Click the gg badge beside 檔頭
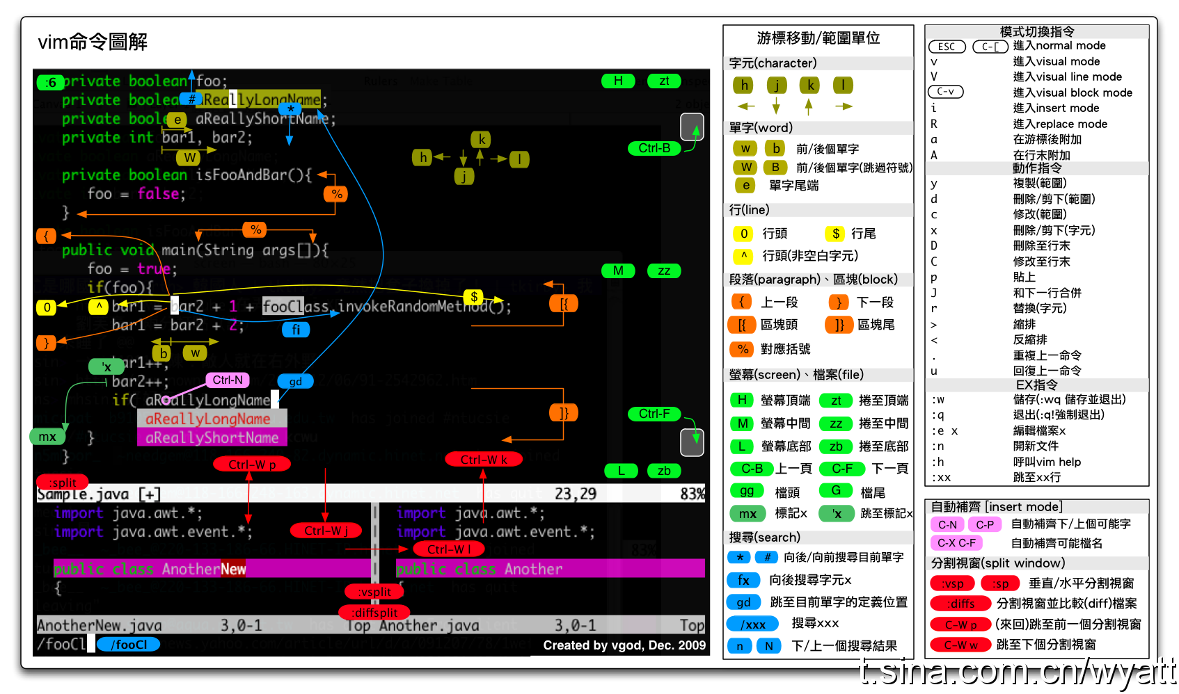Image resolution: width=1179 pixels, height=694 pixels. click(747, 491)
